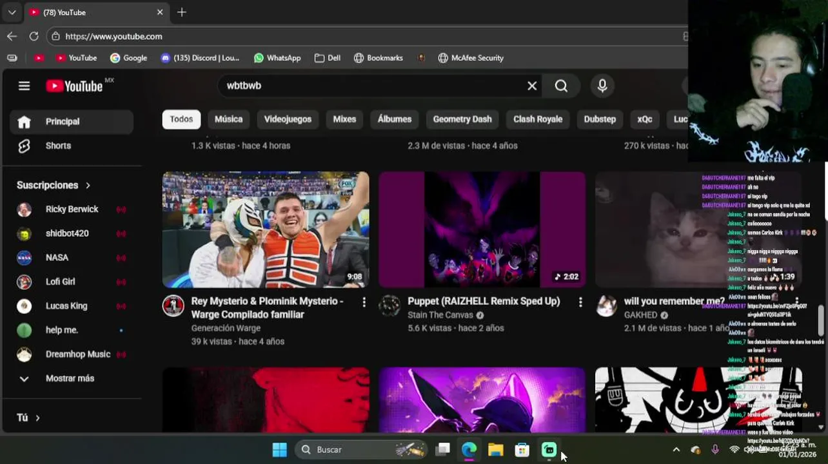Open Lofi Girl subscription

pyautogui.click(x=72, y=282)
